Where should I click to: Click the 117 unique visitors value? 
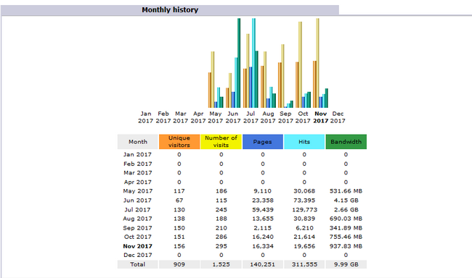point(179,191)
